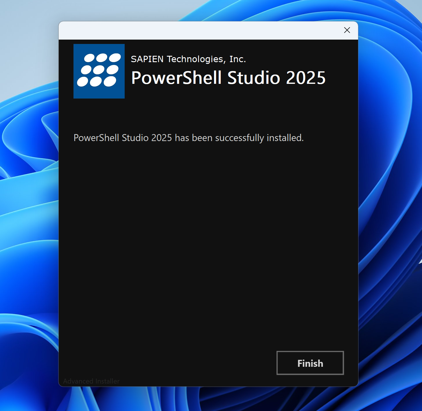Click the SAPIEN blue logo icon
This screenshot has width=422, height=411.
pos(99,71)
